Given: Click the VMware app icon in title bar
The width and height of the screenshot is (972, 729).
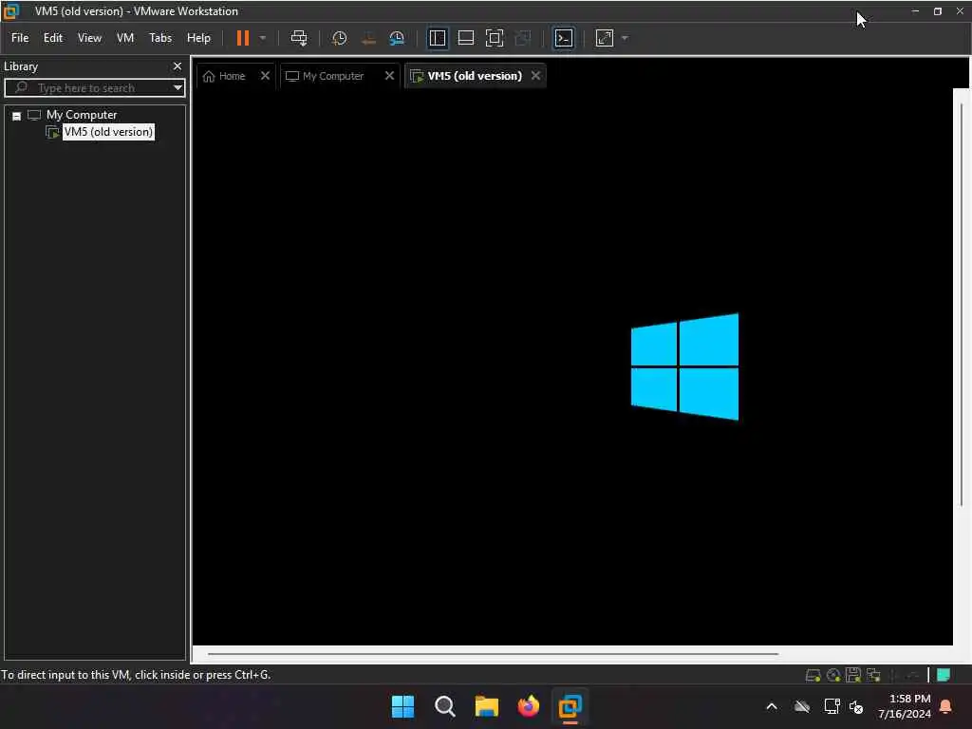Looking at the screenshot, I should (10, 11).
